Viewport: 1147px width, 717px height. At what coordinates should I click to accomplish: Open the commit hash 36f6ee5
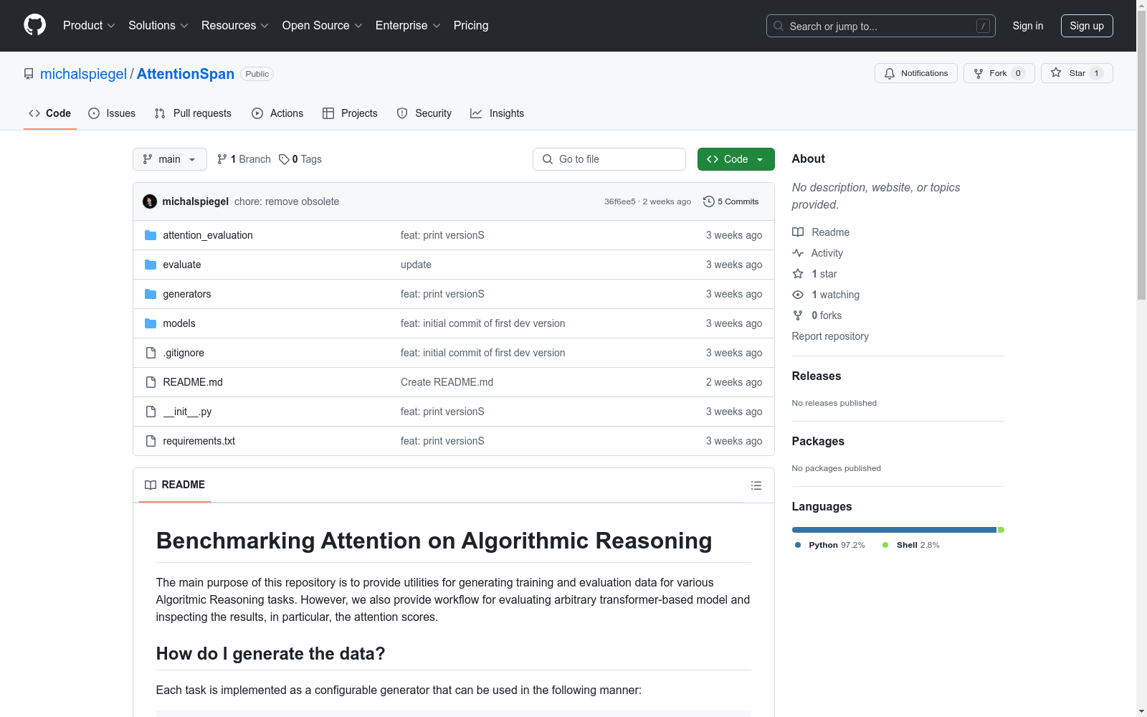(620, 201)
